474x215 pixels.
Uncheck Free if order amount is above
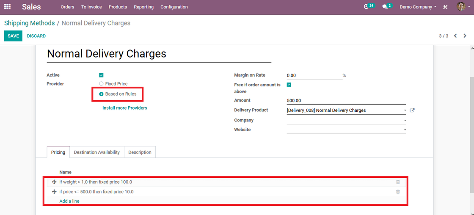(289, 85)
